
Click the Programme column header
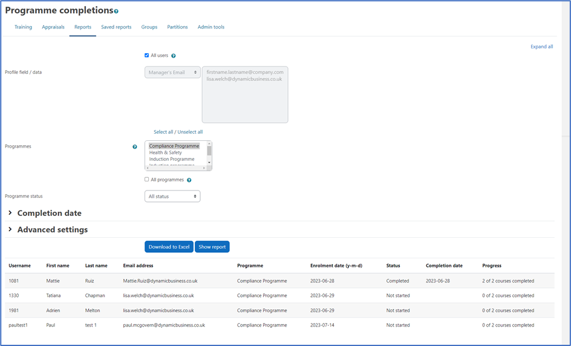250,266
